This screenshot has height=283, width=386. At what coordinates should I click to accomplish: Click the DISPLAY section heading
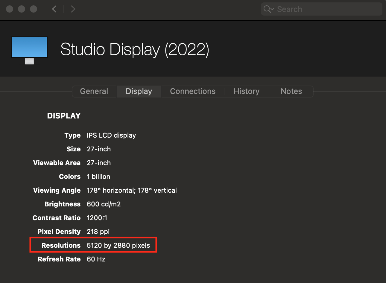click(64, 116)
